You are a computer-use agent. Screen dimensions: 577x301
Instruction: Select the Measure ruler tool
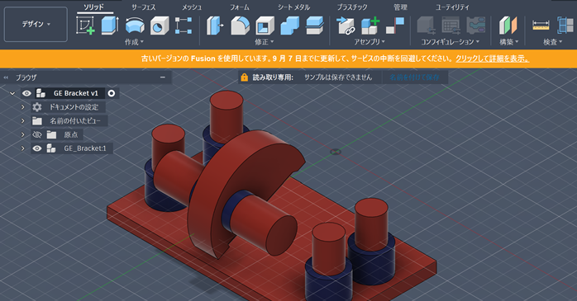541,26
